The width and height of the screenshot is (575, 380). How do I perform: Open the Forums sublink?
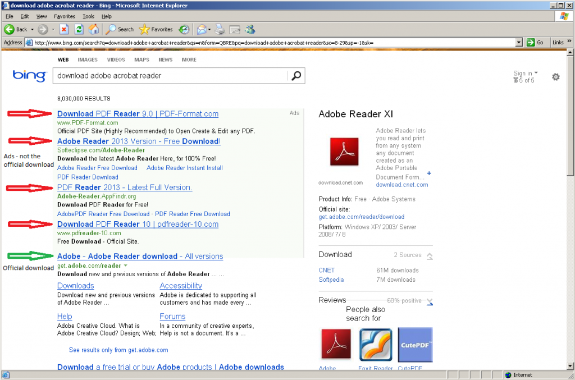pyautogui.click(x=172, y=316)
